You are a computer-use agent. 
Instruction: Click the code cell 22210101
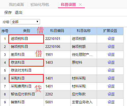[x=57, y=39]
